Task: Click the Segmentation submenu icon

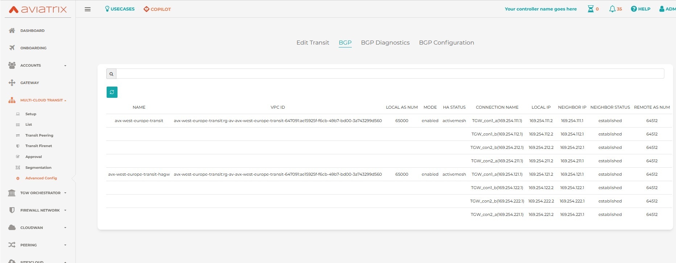Action: click(18, 167)
